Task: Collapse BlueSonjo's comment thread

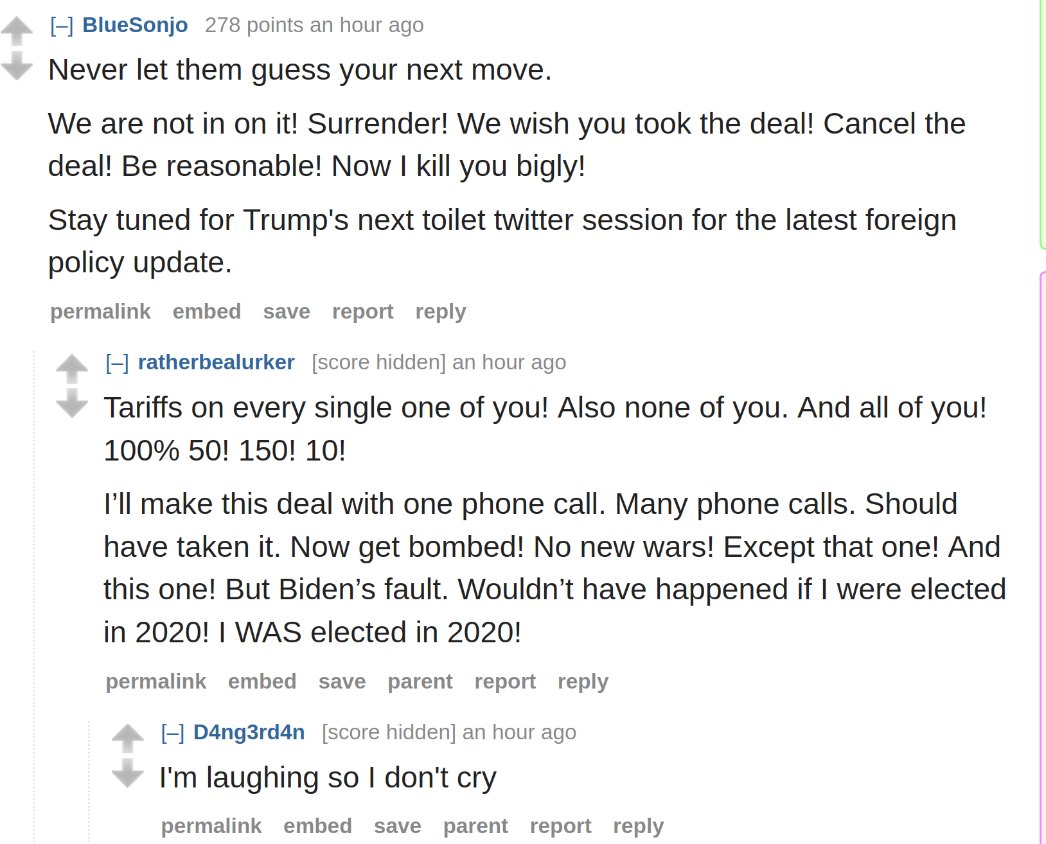Action: (x=62, y=26)
